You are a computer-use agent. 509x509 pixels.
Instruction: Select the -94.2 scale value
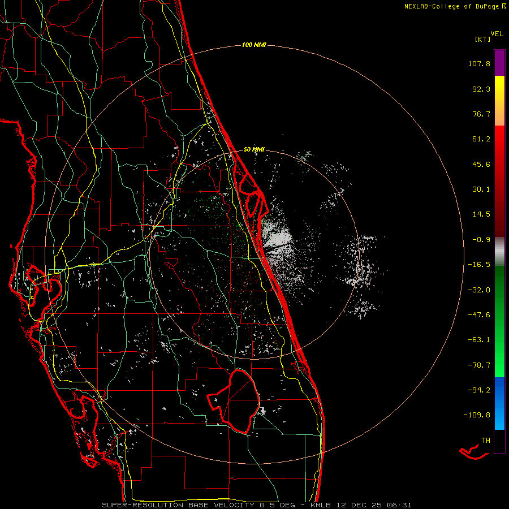tap(479, 390)
